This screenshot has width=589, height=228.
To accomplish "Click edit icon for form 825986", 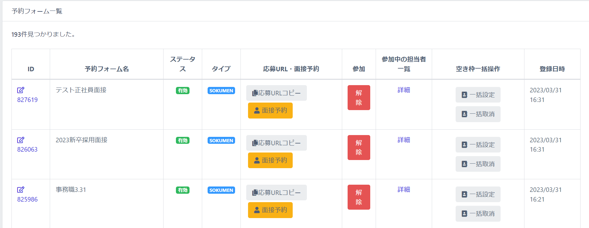I will pos(21,189).
